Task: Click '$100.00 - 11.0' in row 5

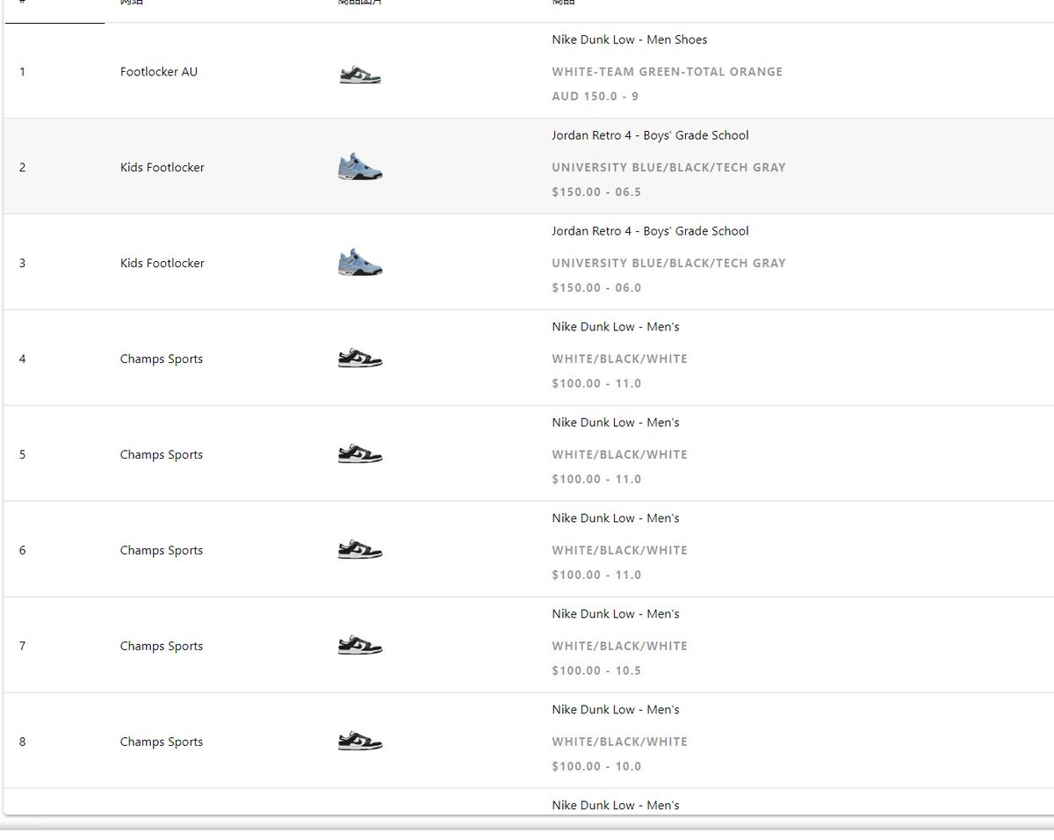Action: pos(596,479)
